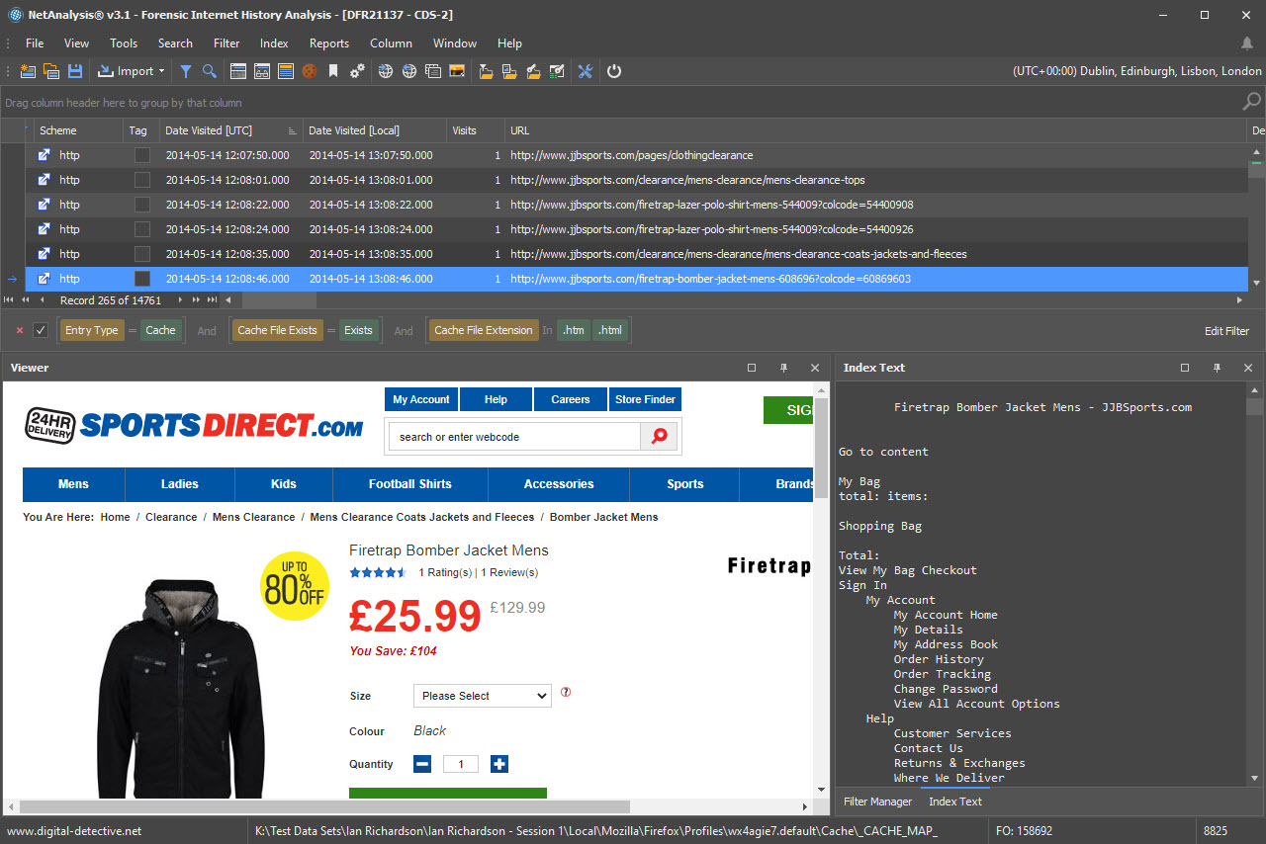Toggle the filter enabled checkbox
The image size is (1266, 844).
41,330
